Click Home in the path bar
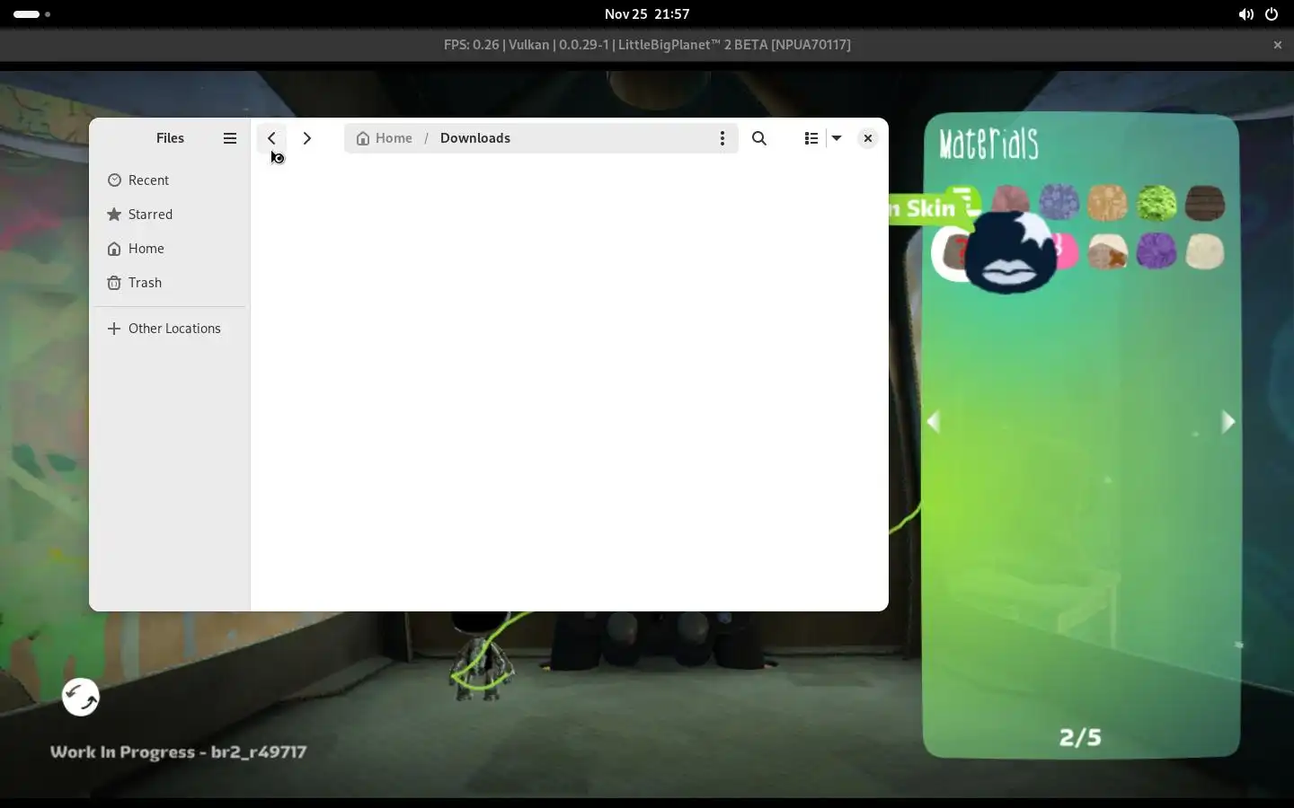The width and height of the screenshot is (1294, 808). coord(385,138)
